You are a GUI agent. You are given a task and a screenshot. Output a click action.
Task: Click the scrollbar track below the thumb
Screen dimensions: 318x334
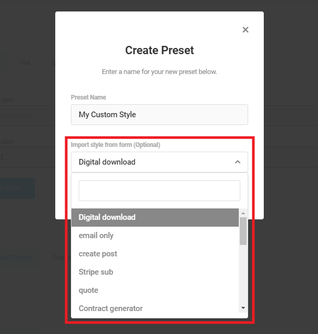(243, 275)
